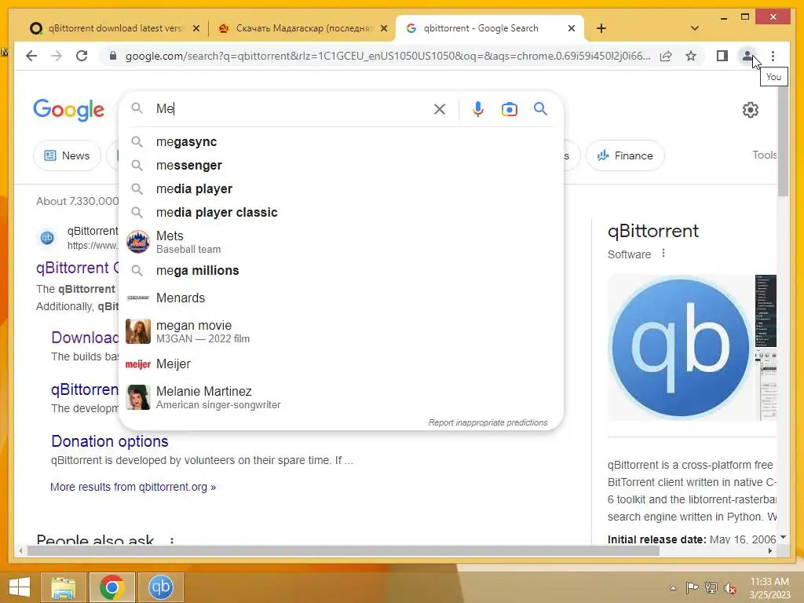Open Google search settings gear

coord(750,110)
